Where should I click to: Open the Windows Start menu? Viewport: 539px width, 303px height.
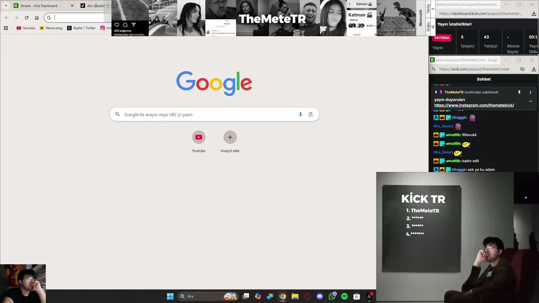(x=170, y=296)
